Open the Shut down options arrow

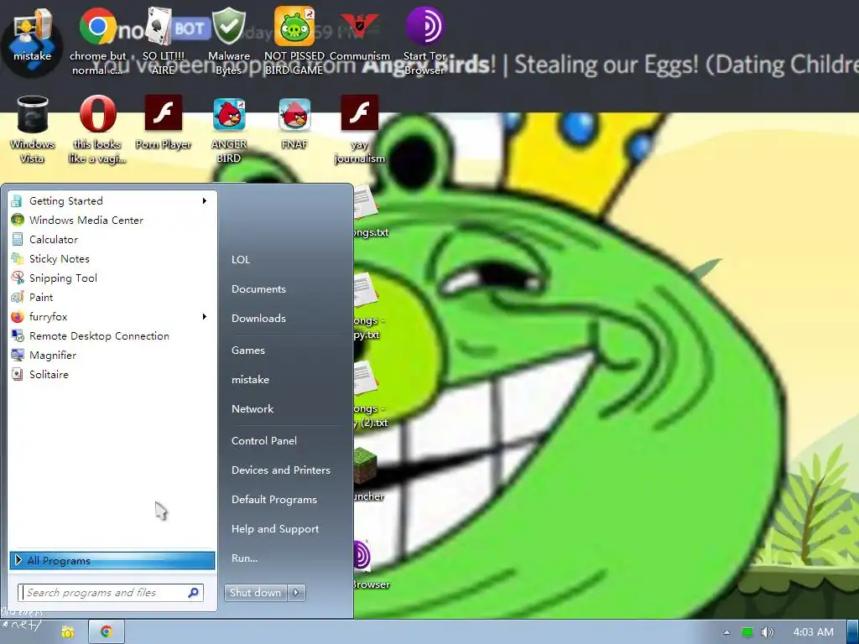(296, 593)
